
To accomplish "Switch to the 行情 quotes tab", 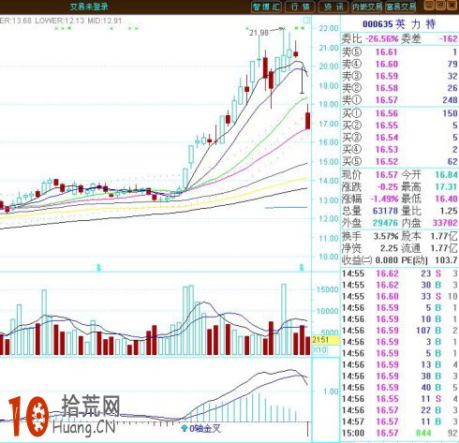I will point(300,7).
